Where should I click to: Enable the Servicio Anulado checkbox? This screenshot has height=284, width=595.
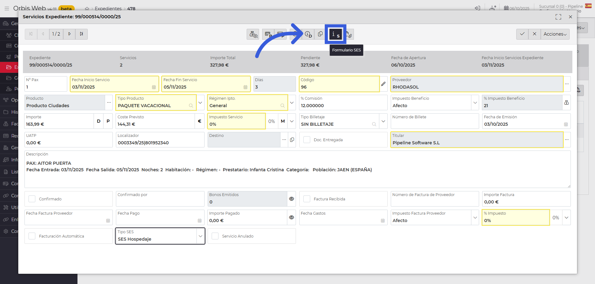coord(215,236)
